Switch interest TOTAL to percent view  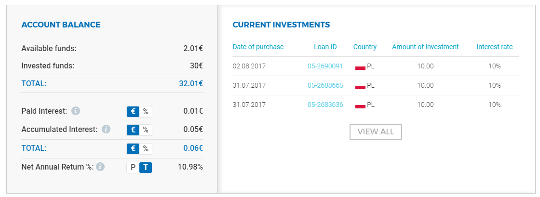point(146,148)
